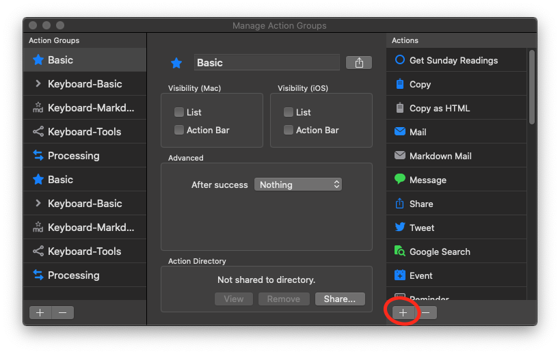Enable List checkbox under Visibility (iOS)
560x354 pixels.
pos(289,112)
